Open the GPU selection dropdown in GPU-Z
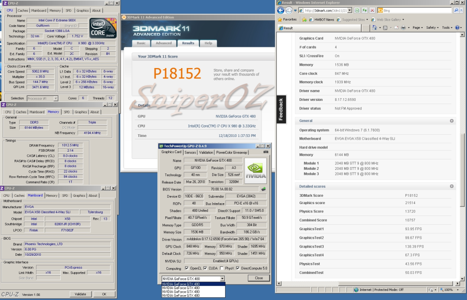Viewport: 467px width, 300px height. click(x=222, y=278)
